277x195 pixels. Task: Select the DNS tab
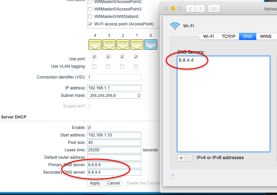click(x=248, y=36)
